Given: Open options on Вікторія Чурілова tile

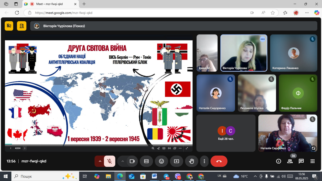Looking at the screenshot, I should point(263,39).
